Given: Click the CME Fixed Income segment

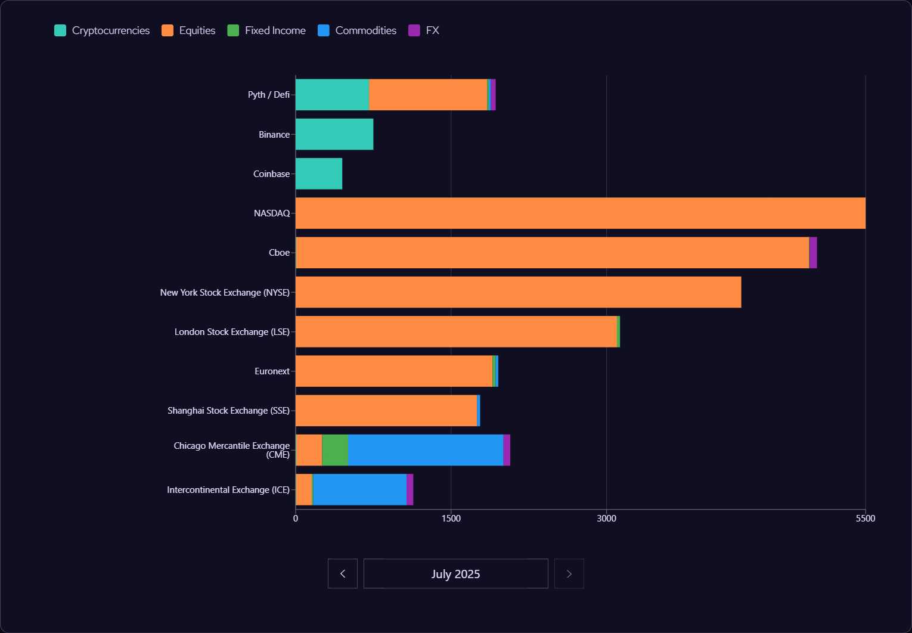Looking at the screenshot, I should (x=335, y=450).
